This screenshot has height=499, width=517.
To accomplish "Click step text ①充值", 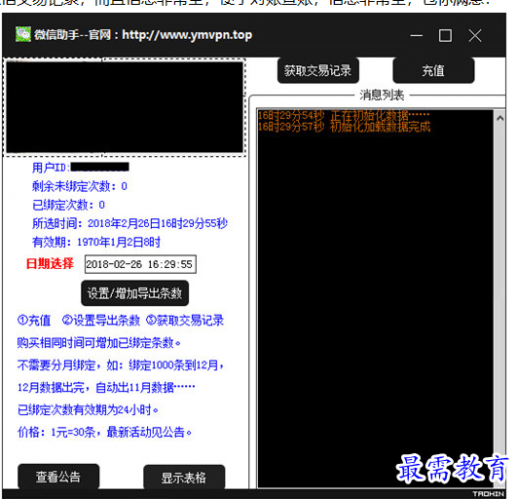I will (34, 320).
